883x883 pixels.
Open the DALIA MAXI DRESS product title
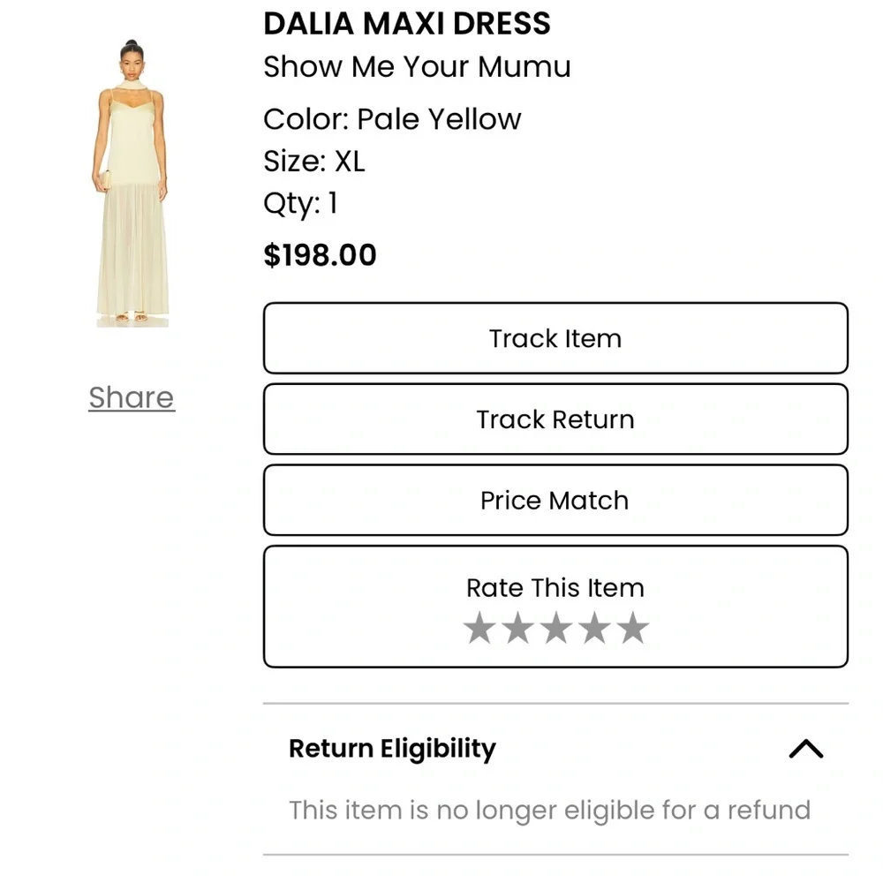406,23
